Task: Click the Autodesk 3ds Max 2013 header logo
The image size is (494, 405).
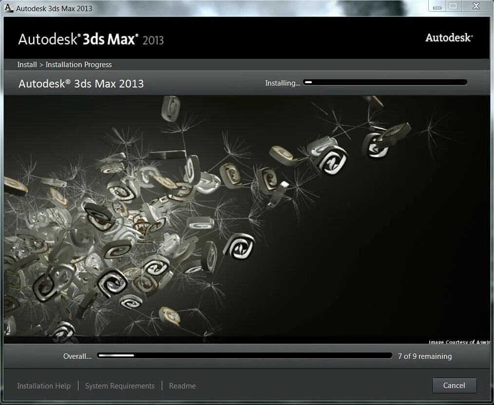Action: tap(91, 39)
